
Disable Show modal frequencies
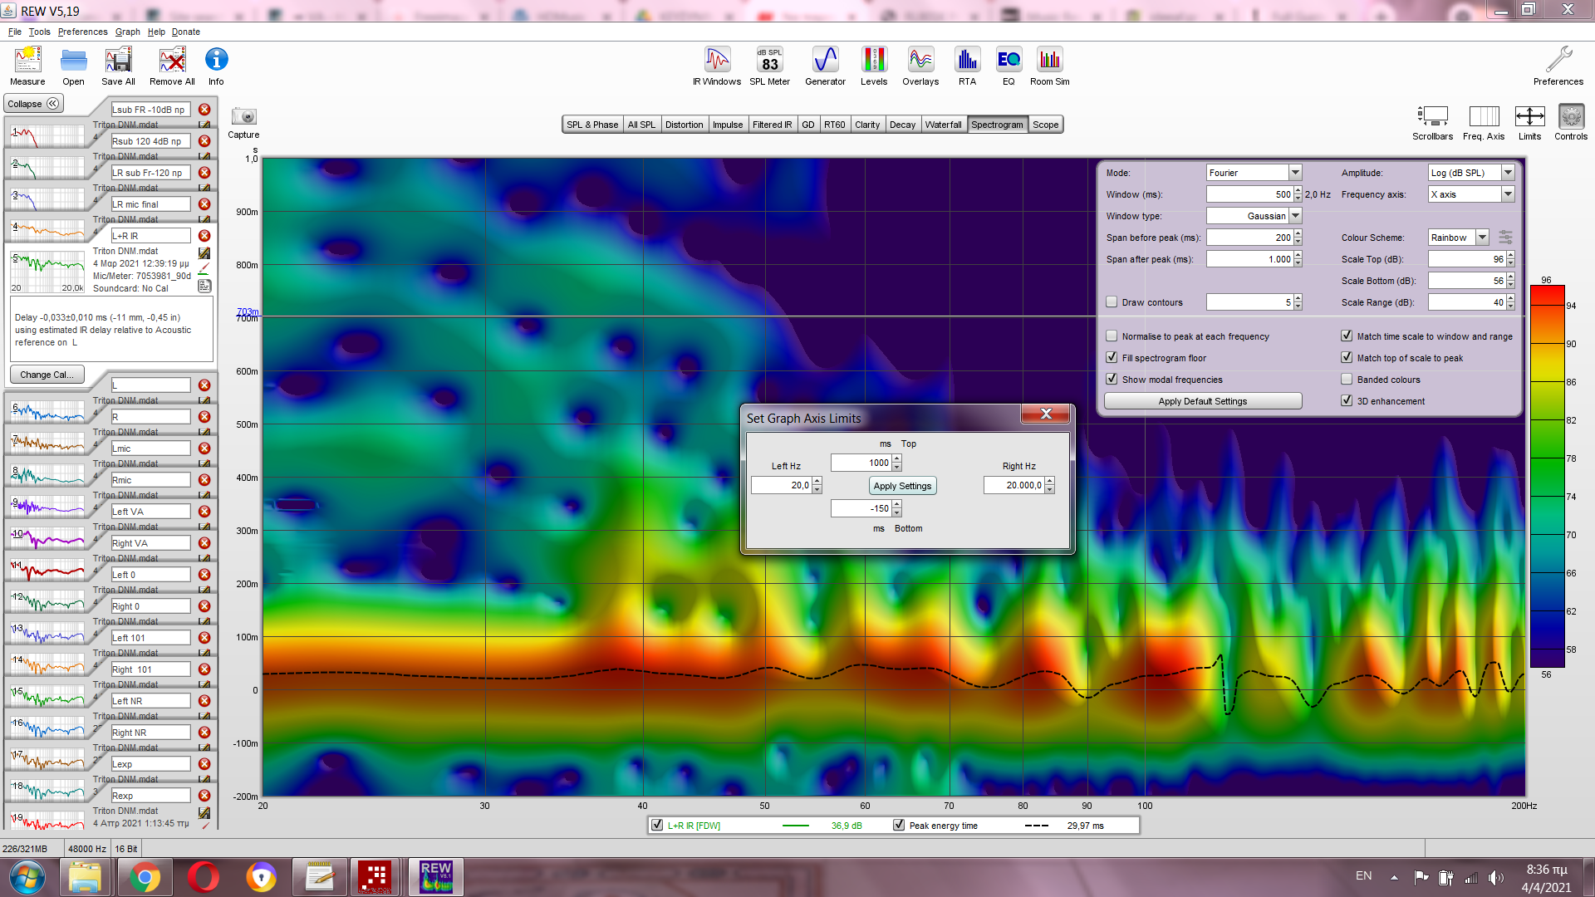click(1112, 380)
